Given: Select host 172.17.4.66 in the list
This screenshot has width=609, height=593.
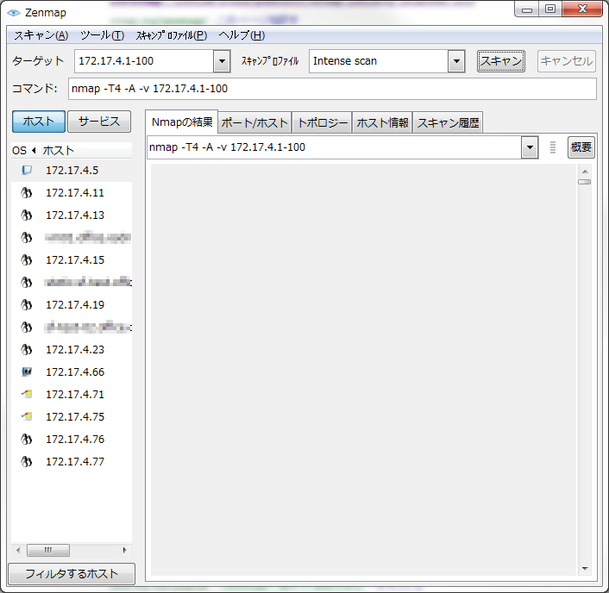Looking at the screenshot, I should tap(72, 372).
